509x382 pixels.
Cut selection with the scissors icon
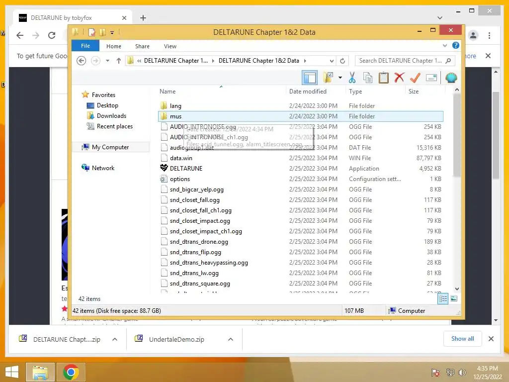(x=352, y=78)
